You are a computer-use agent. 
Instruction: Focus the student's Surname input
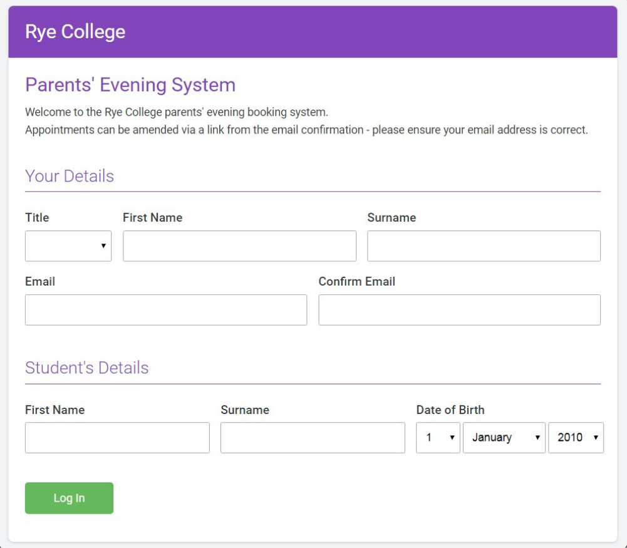(313, 438)
